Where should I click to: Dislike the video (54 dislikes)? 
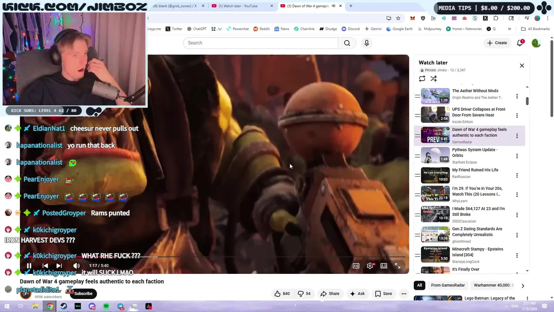tap(304, 293)
